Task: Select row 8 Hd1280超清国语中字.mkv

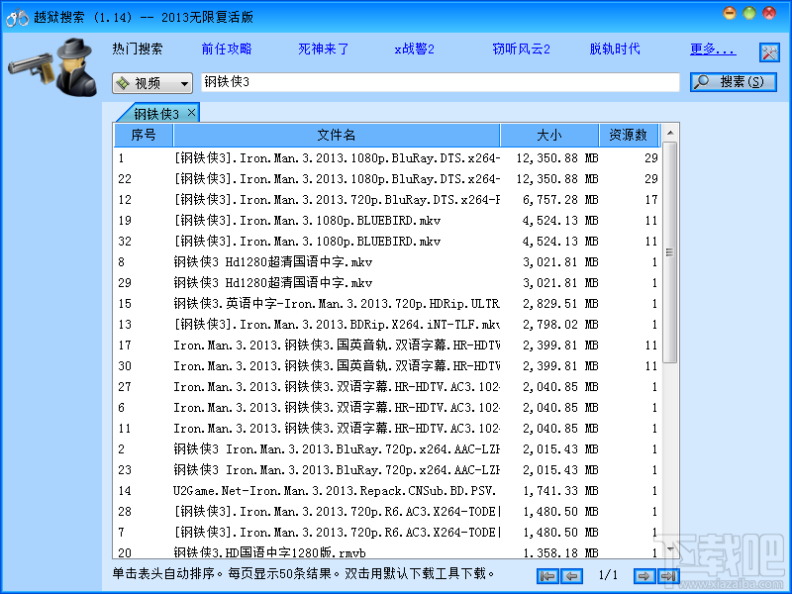Action: (x=388, y=261)
